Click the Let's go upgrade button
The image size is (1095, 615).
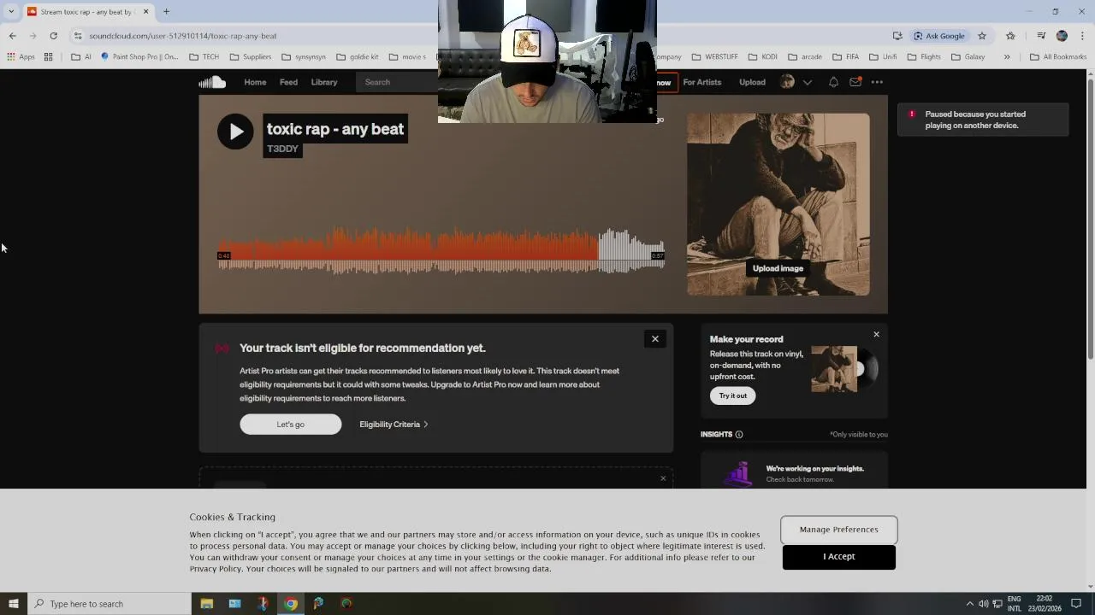pyautogui.click(x=291, y=425)
